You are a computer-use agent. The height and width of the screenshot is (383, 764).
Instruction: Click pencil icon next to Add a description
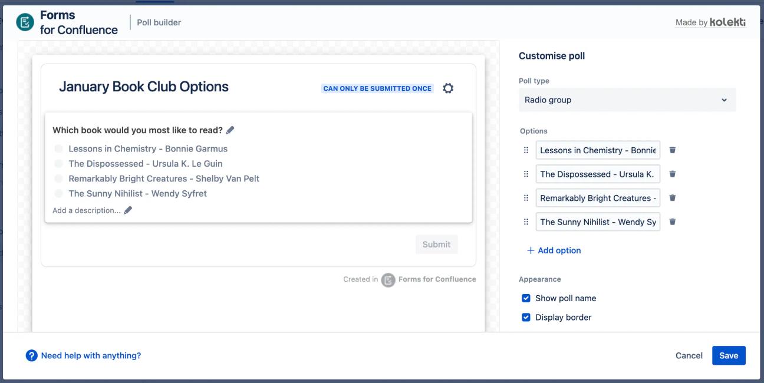pos(128,210)
